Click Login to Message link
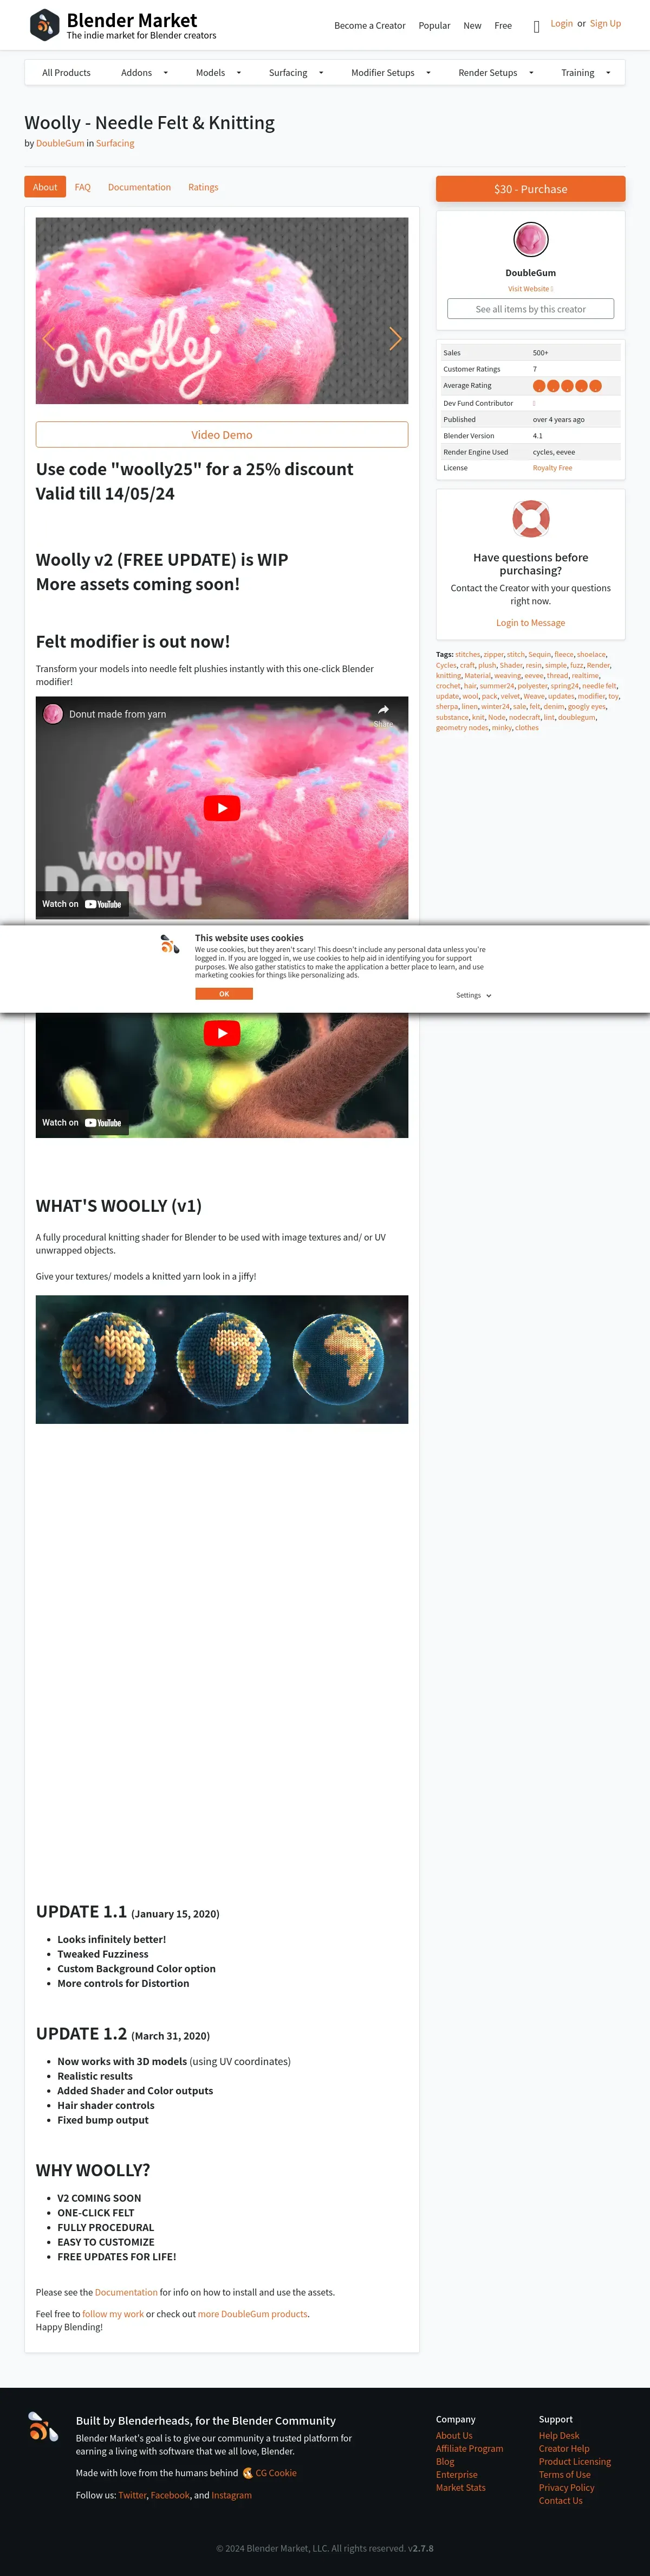This screenshot has height=2576, width=650. click(x=530, y=623)
